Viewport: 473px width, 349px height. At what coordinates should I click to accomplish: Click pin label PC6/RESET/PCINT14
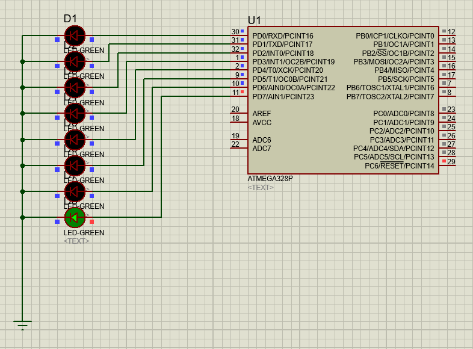(x=400, y=166)
